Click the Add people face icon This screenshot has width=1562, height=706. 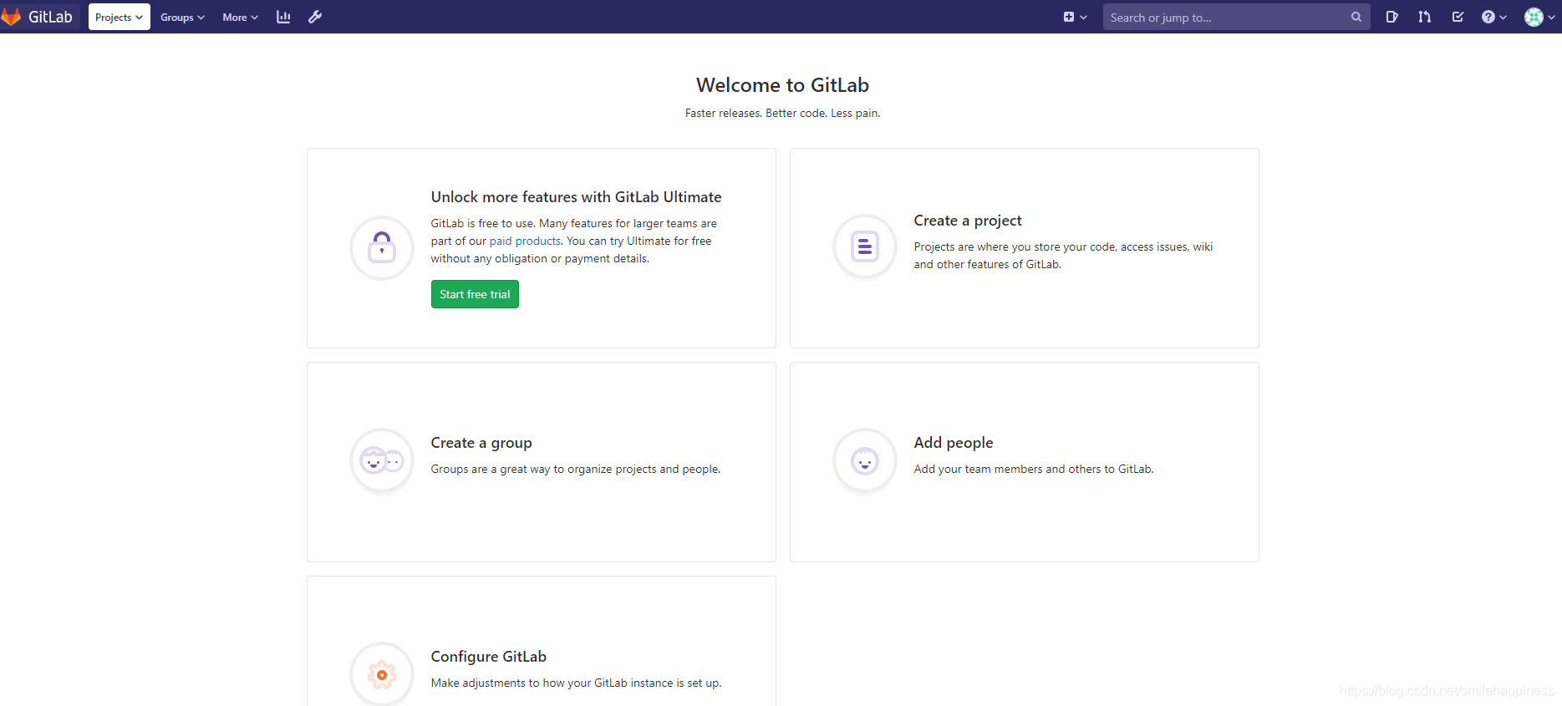coord(865,461)
